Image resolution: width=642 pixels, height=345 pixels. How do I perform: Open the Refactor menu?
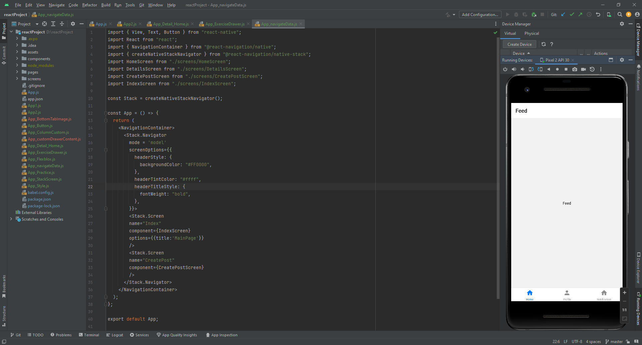(x=90, y=5)
